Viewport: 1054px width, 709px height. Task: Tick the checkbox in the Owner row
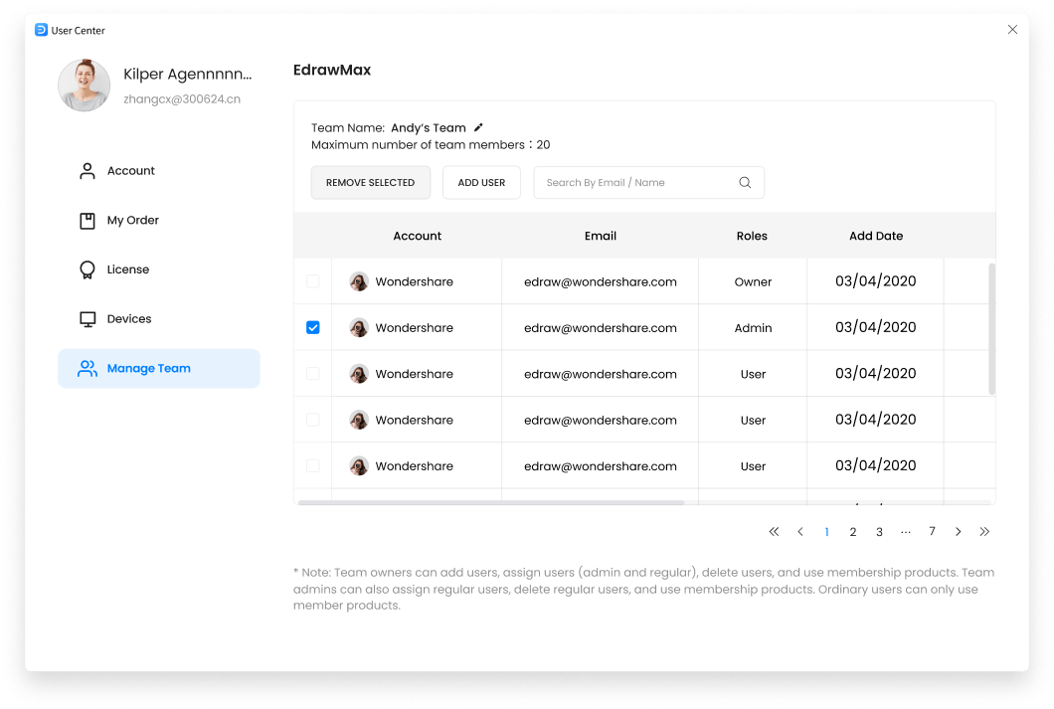pyautogui.click(x=312, y=281)
